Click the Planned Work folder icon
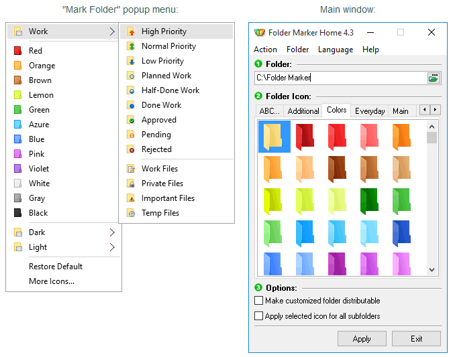Image resolution: width=453 pixels, height=357 pixels. pyautogui.click(x=131, y=76)
